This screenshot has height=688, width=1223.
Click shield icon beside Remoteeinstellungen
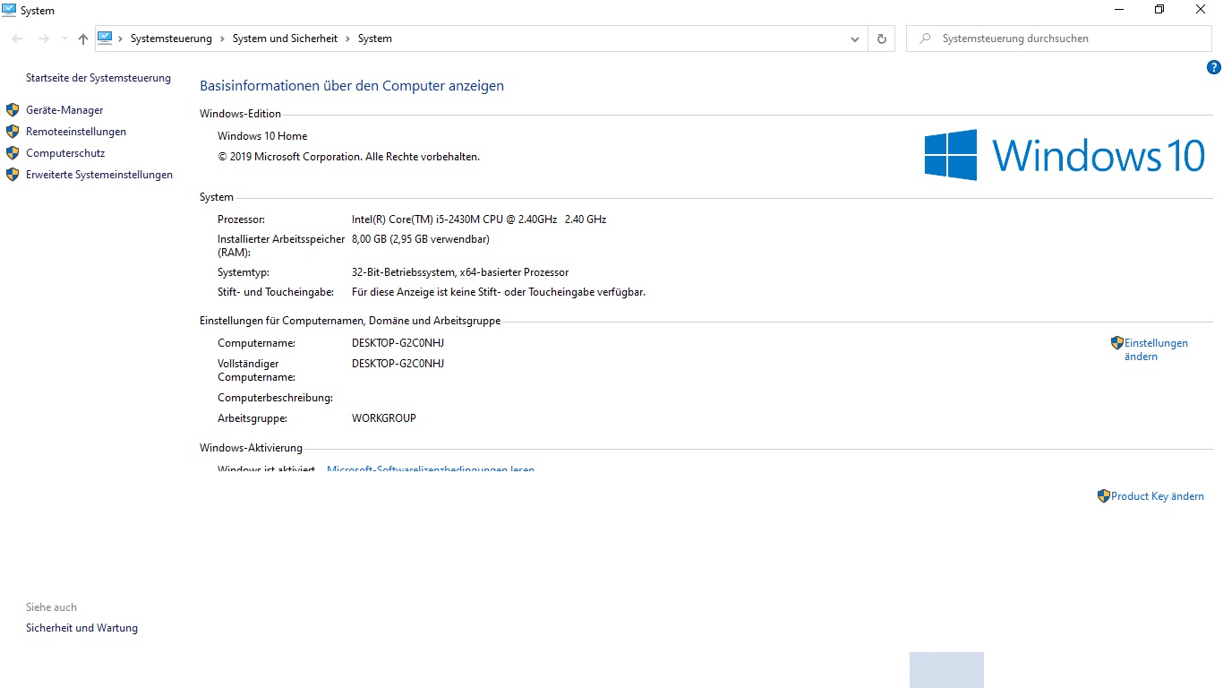tap(13, 132)
